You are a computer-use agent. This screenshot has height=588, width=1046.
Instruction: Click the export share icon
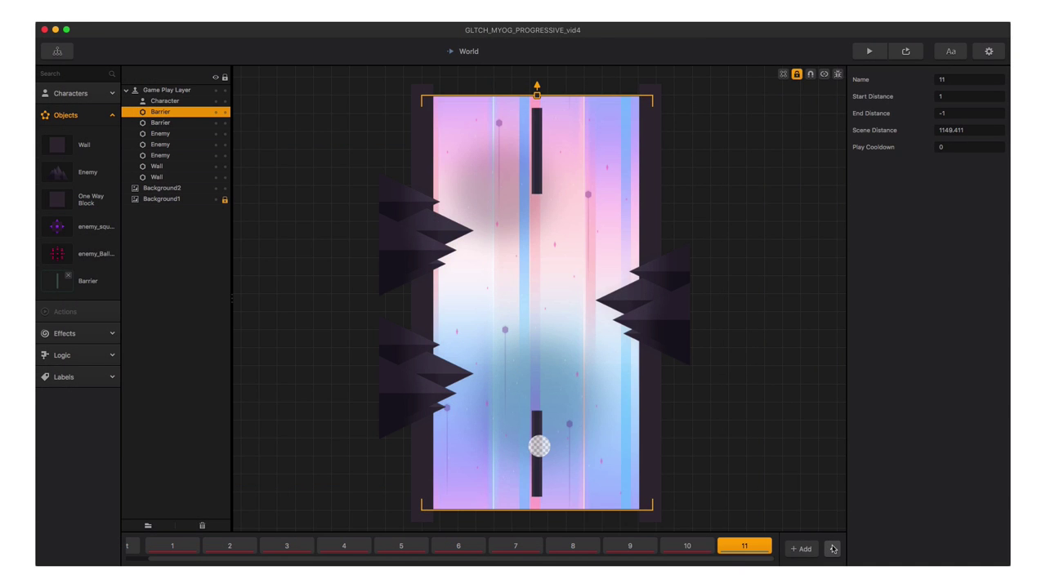(905, 51)
